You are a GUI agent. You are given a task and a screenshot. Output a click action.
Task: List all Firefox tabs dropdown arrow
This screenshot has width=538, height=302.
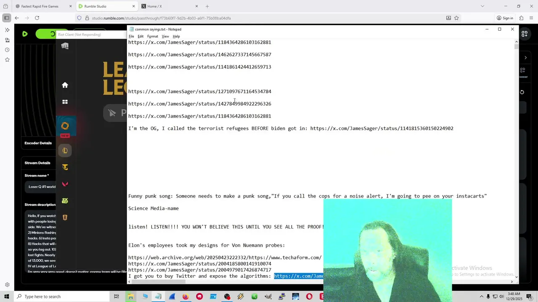tap(482, 6)
